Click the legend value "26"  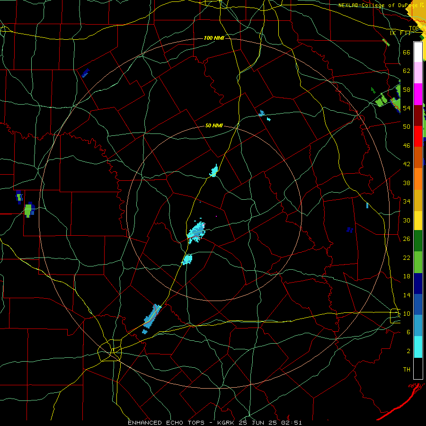(x=407, y=239)
